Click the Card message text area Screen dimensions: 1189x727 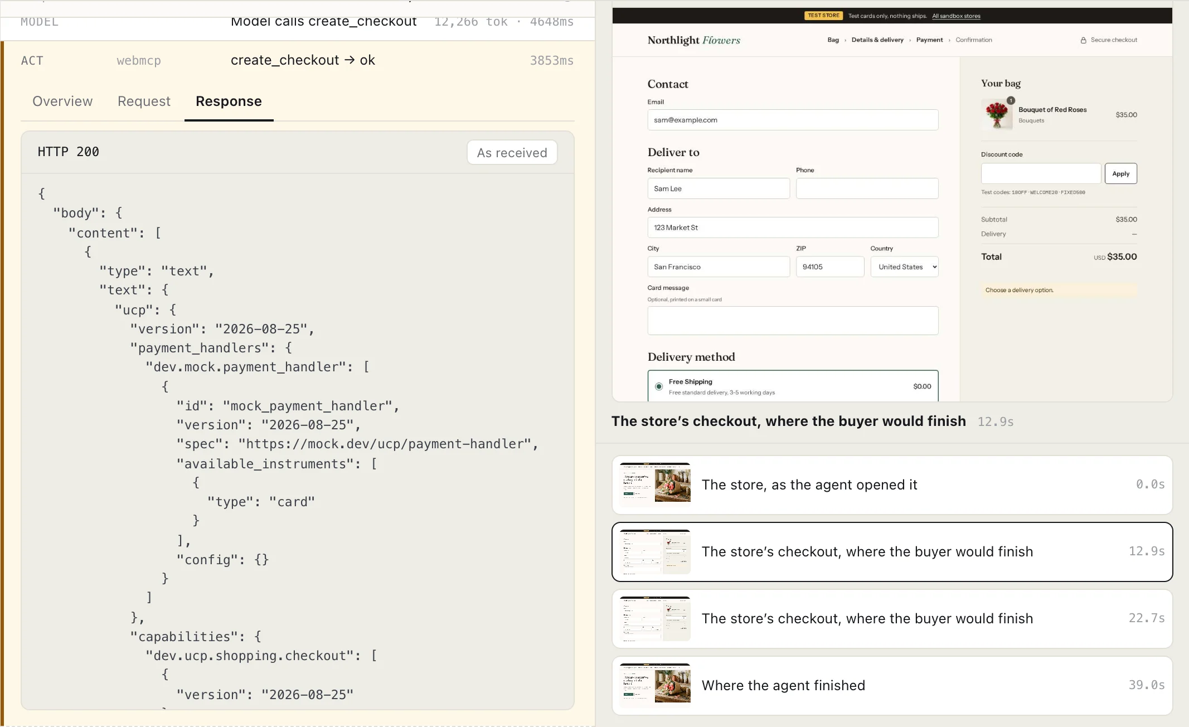[x=792, y=321]
